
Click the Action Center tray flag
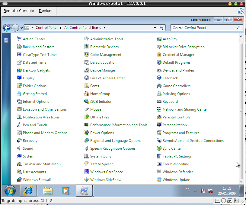pyautogui.click(x=203, y=191)
